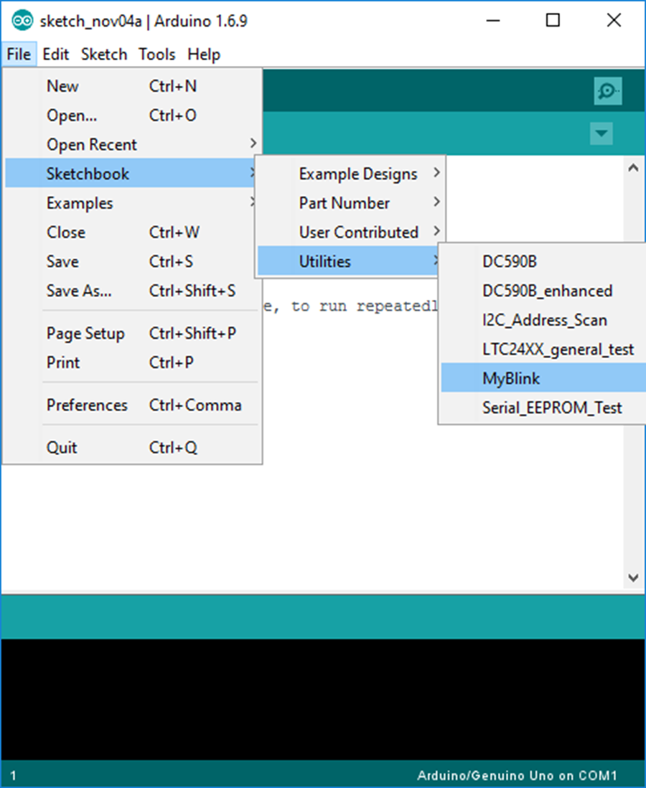Image resolution: width=646 pixels, height=788 pixels.
Task: Open the Tools menu
Action: coord(157,55)
